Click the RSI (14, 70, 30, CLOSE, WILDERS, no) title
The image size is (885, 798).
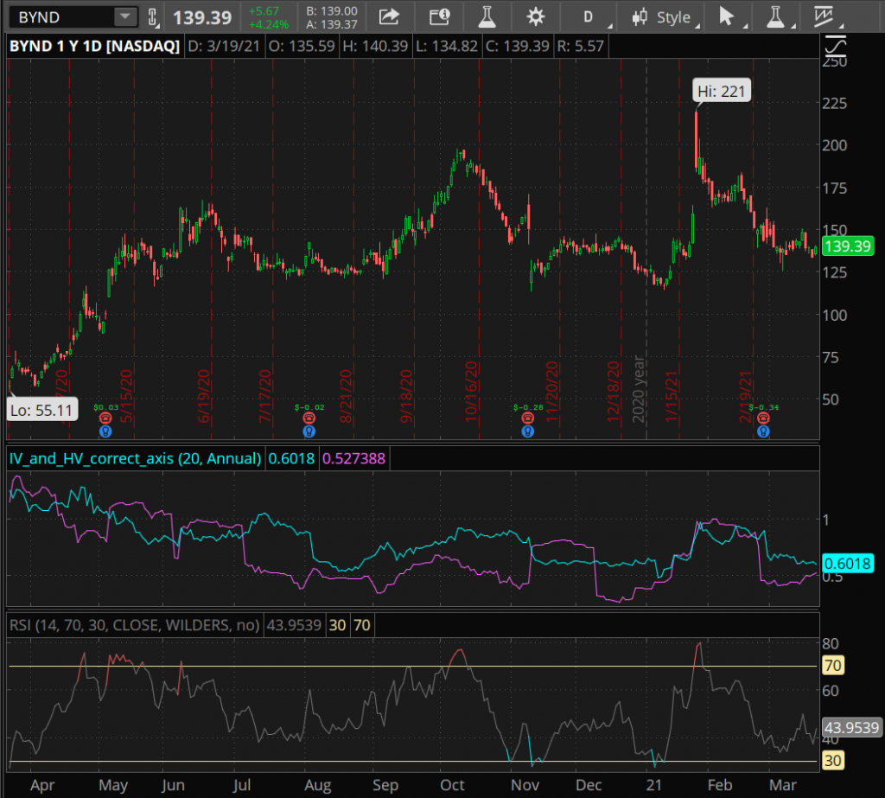[134, 625]
